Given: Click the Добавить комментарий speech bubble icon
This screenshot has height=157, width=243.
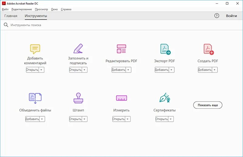Looking at the screenshot, I should click(x=35, y=49).
